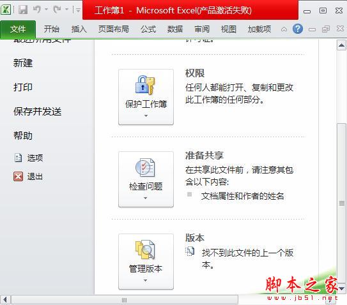The height and width of the screenshot is (305, 347).
Task: Open the 管理版本 button label
Action: point(146,269)
